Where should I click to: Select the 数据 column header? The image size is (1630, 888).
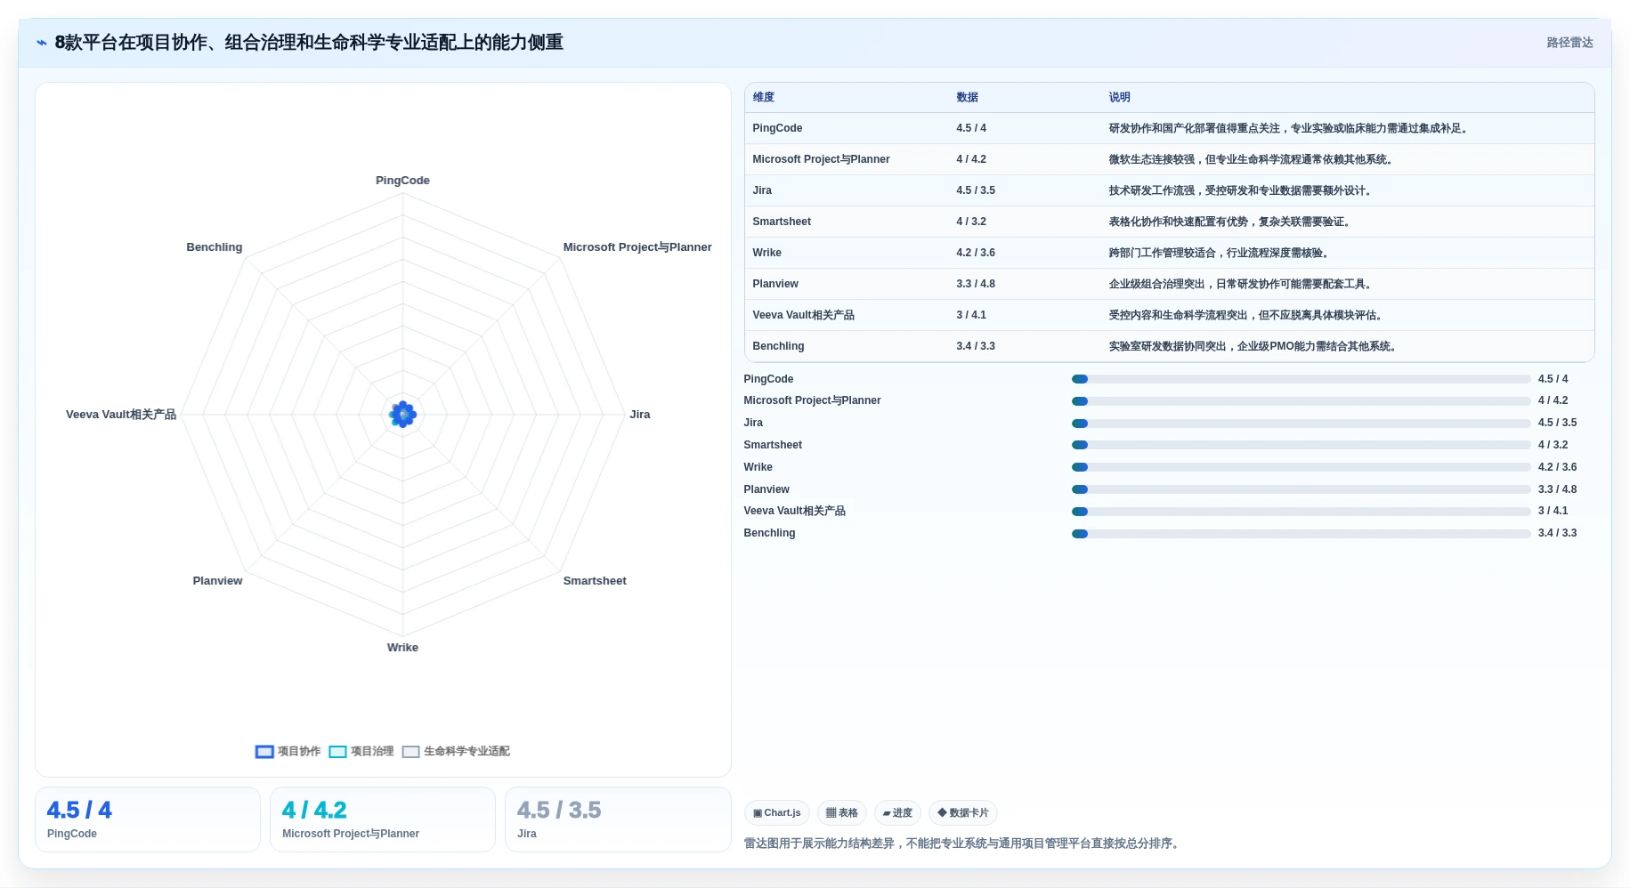[967, 98]
